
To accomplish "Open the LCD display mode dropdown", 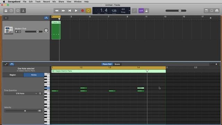I will click(129, 11).
